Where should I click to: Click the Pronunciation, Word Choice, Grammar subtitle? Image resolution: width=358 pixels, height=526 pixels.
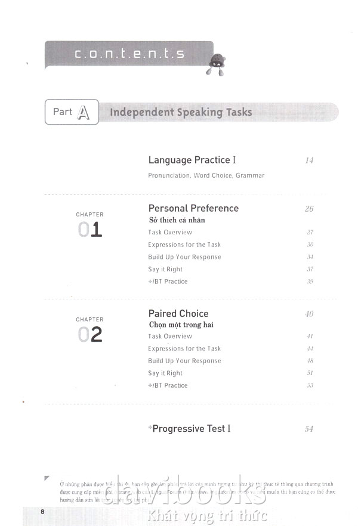pyautogui.click(x=206, y=176)
